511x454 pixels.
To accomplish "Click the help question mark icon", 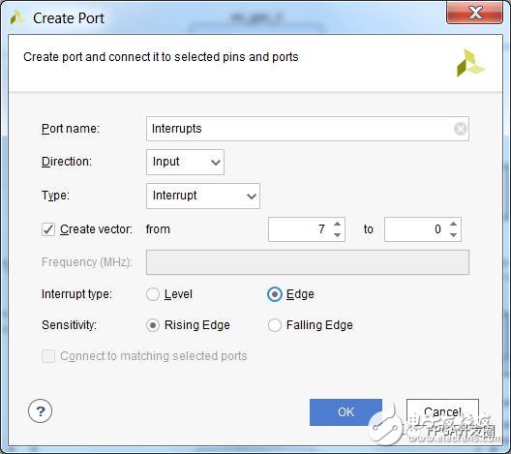I will pos(40,411).
